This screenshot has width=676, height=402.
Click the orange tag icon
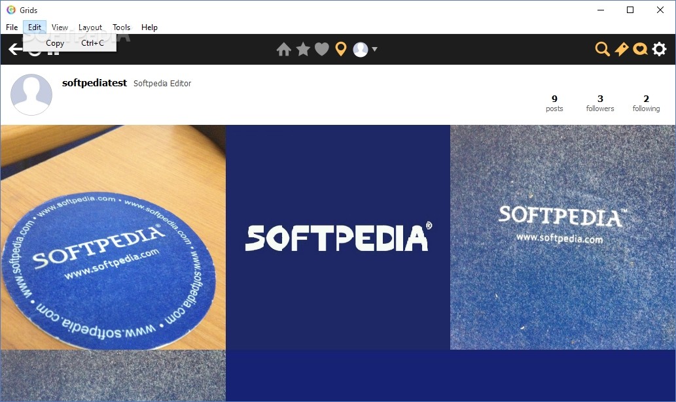tap(621, 50)
